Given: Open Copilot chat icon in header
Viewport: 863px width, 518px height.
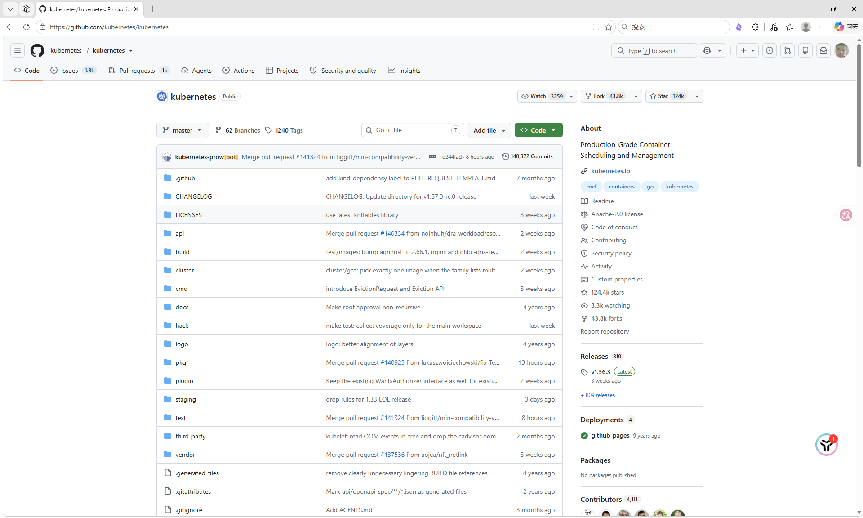Looking at the screenshot, I should pos(707,50).
